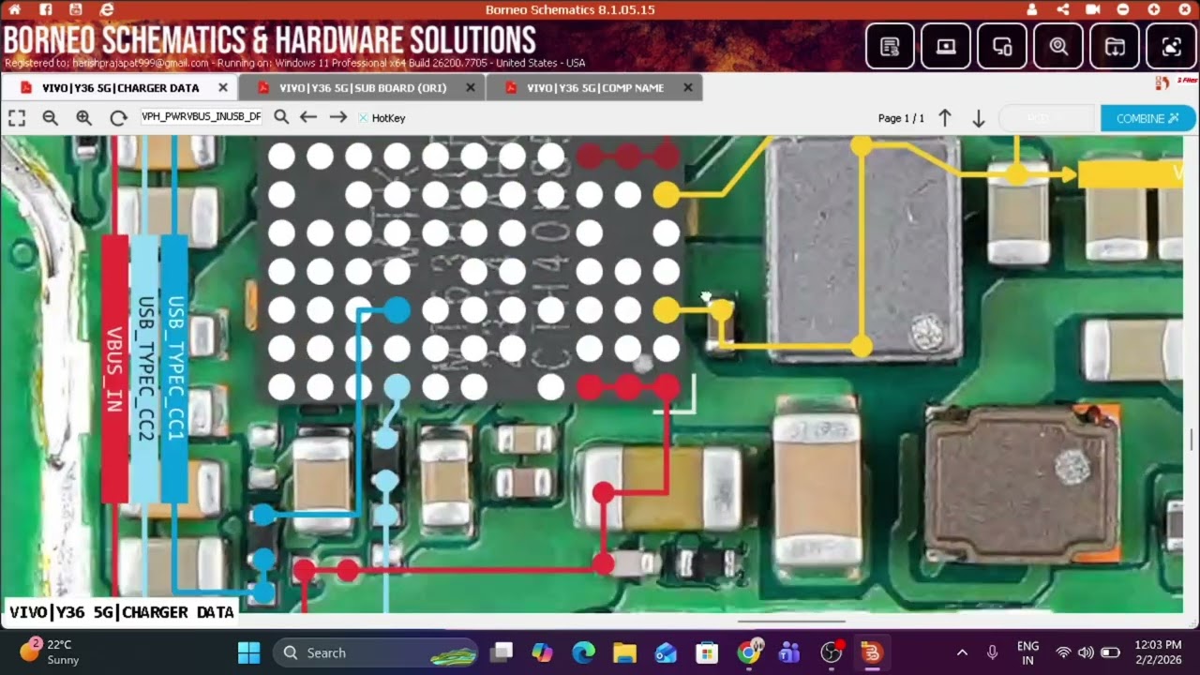Open the YouTube icon in title bar

76,9
